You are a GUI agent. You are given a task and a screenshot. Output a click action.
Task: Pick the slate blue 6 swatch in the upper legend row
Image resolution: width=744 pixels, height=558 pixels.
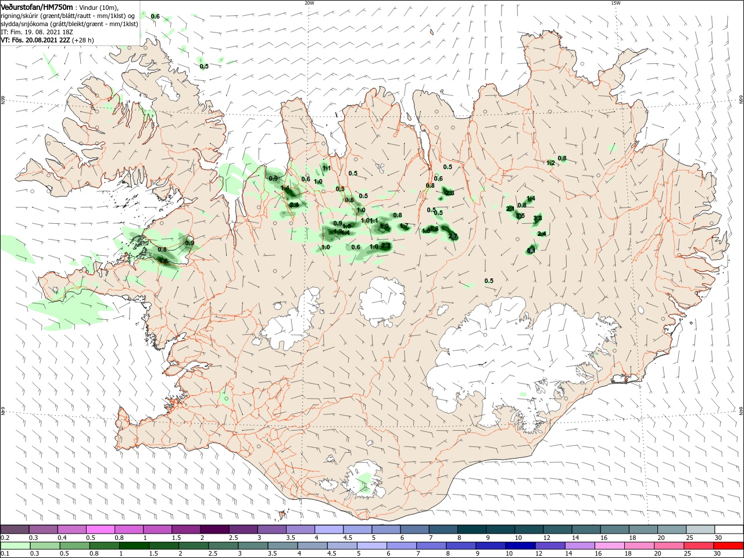pos(415,530)
